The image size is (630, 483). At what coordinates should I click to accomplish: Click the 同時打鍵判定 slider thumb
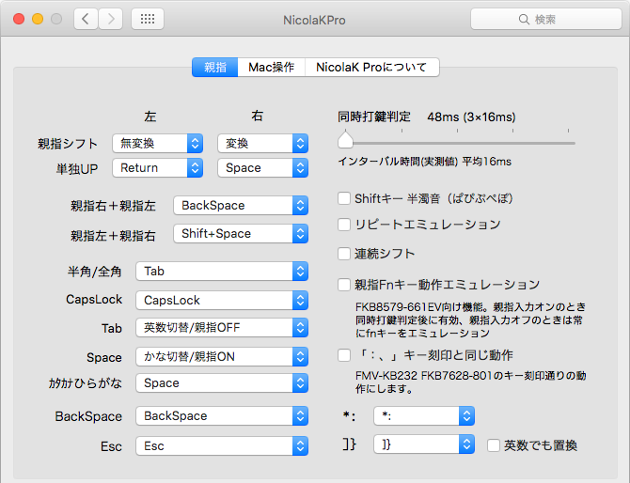click(x=345, y=140)
